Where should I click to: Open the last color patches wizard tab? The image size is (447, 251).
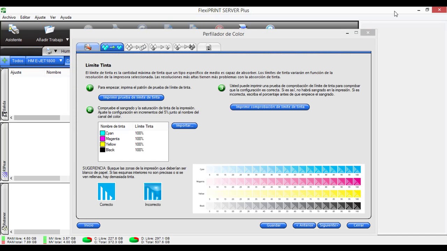coord(208,47)
